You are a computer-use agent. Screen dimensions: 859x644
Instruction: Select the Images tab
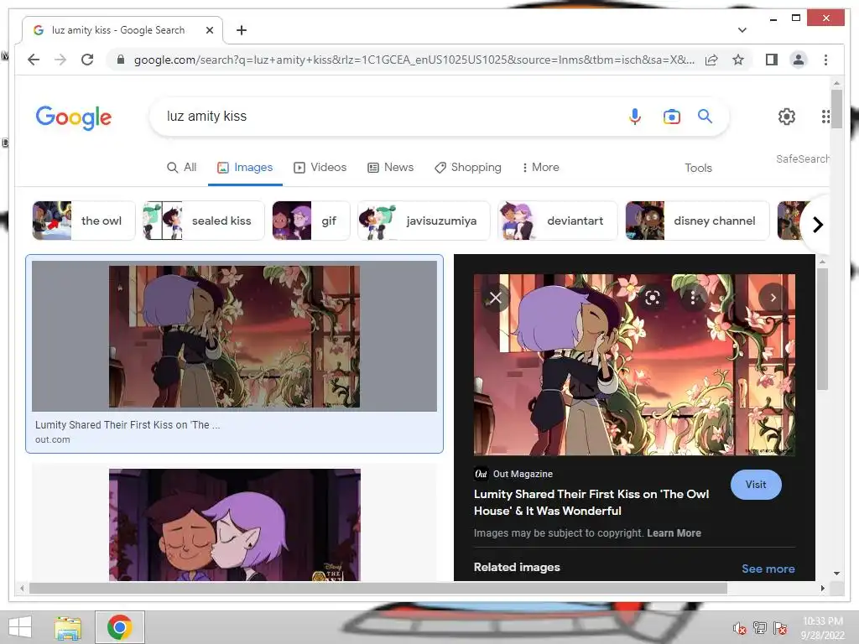pos(245,167)
